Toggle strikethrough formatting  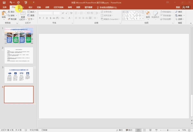(54, 18)
